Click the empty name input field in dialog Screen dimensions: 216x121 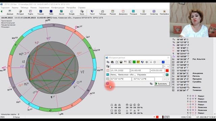click(136, 66)
